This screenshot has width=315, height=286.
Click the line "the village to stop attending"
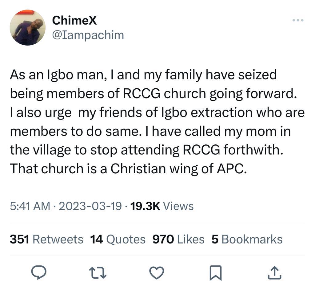[146, 150]
